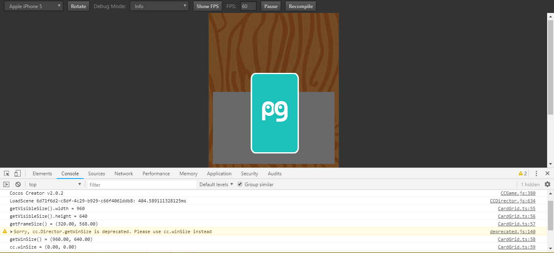Image resolution: width=554 pixels, height=253 pixels.
Task: Expand the Default levels dropdown
Action: tap(216, 185)
